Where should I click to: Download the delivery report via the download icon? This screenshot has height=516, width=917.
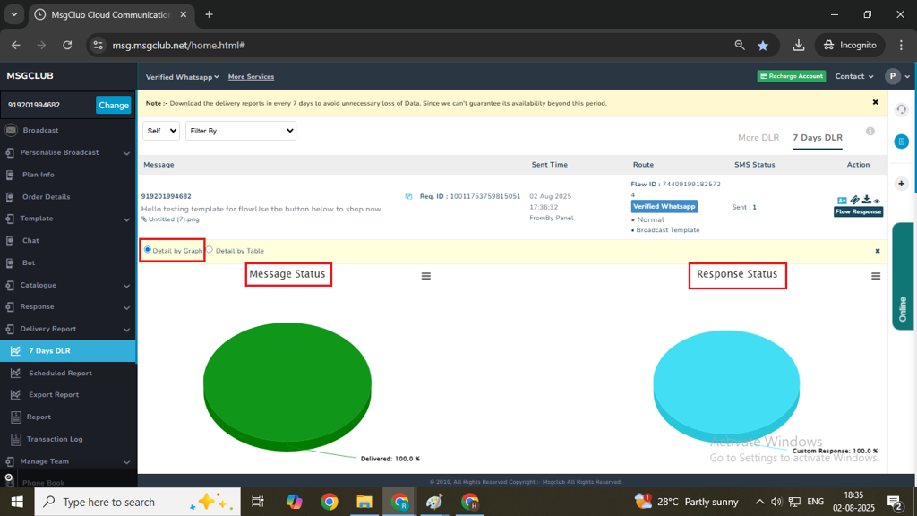[x=866, y=200]
